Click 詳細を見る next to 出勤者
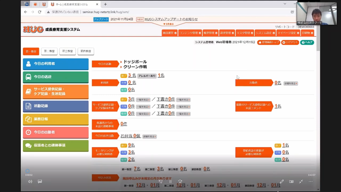This screenshot has width=341, height=192. [x=290, y=83]
